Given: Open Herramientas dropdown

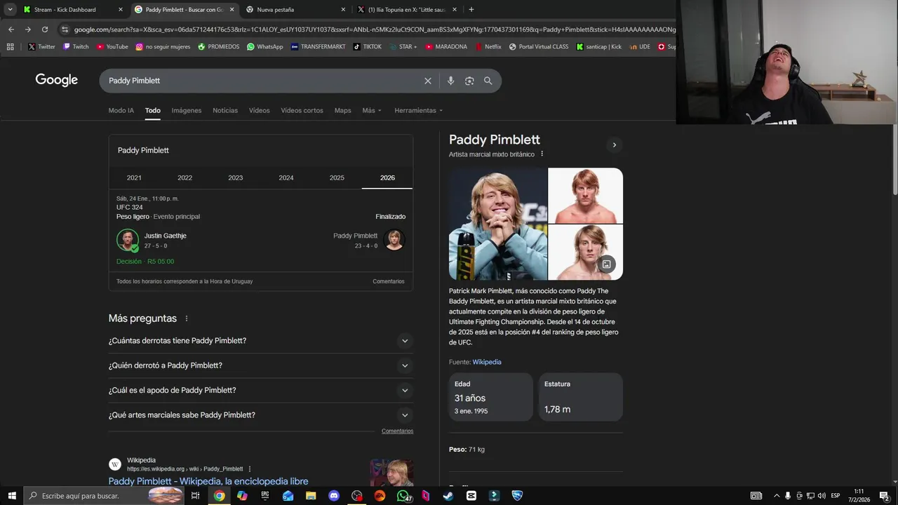Looking at the screenshot, I should coord(418,111).
